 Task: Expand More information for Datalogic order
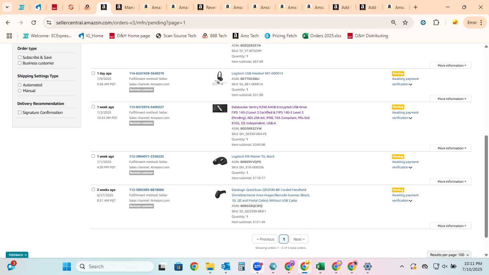coord(450,226)
